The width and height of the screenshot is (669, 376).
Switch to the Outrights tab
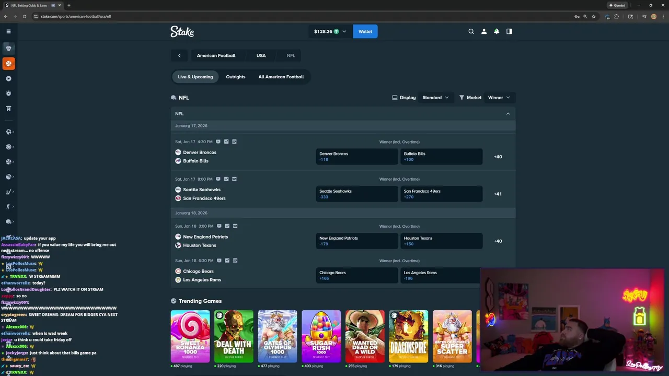[x=235, y=77]
